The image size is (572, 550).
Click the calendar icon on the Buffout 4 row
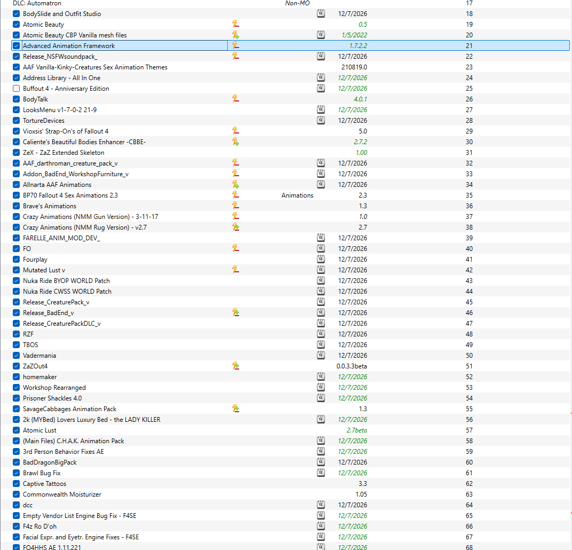321,88
